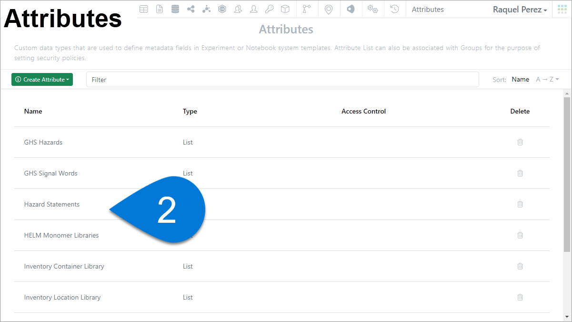The height and width of the screenshot is (322, 572).
Task: Click the key icon in toolbar
Action: tap(269, 9)
